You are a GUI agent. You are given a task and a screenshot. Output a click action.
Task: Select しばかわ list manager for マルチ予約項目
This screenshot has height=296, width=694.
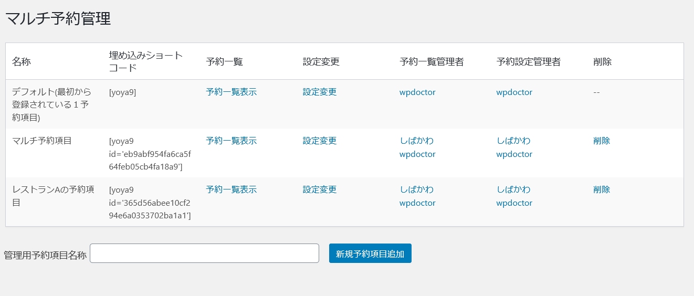(x=417, y=141)
